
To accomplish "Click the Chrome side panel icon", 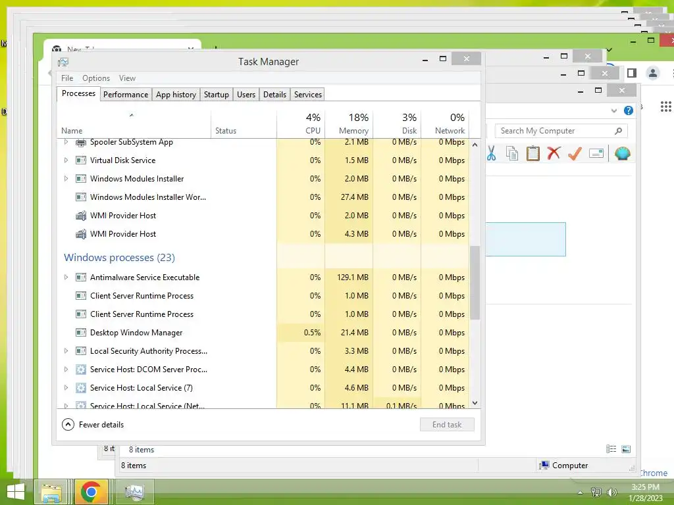I will tap(631, 73).
